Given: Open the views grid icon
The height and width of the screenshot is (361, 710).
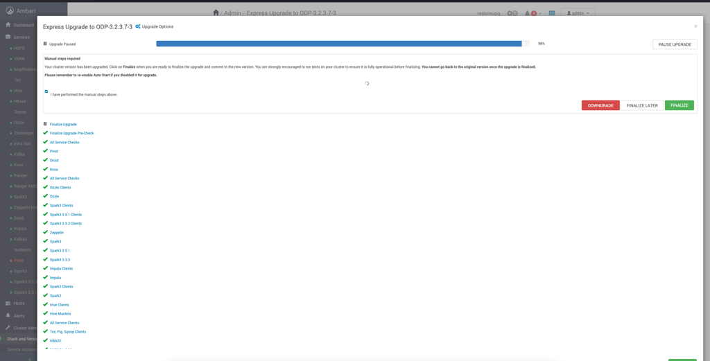Looking at the screenshot, I should tap(551, 13).
